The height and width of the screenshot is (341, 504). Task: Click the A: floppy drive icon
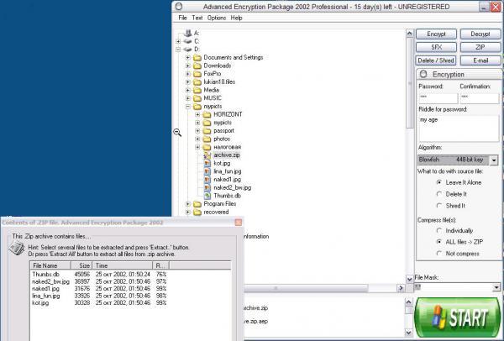[187, 33]
